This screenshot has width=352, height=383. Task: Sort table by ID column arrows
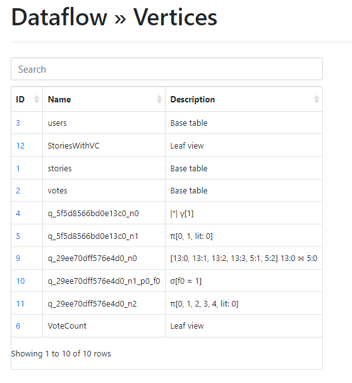37,99
